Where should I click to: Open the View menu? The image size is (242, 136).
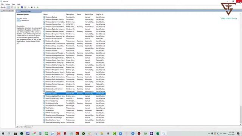click(x=14, y=4)
